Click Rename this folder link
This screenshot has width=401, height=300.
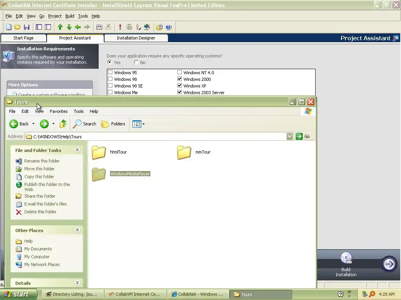pos(42,161)
